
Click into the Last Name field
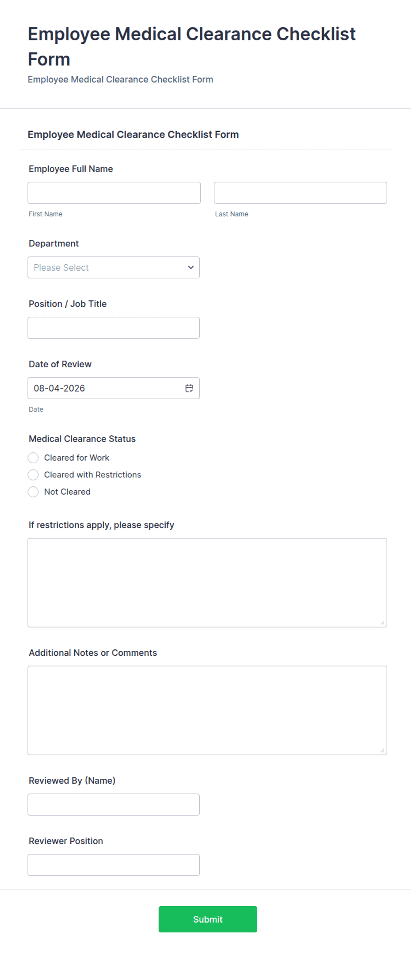point(301,193)
